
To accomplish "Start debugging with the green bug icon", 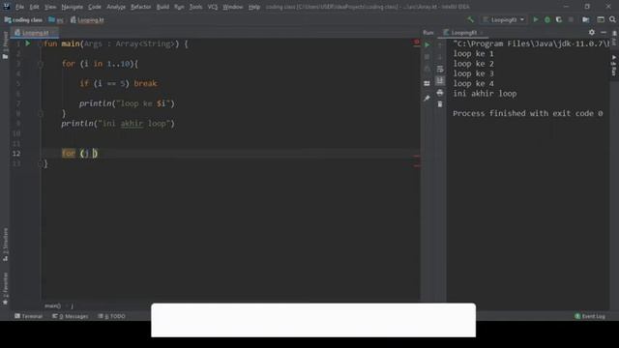I will point(547,19).
